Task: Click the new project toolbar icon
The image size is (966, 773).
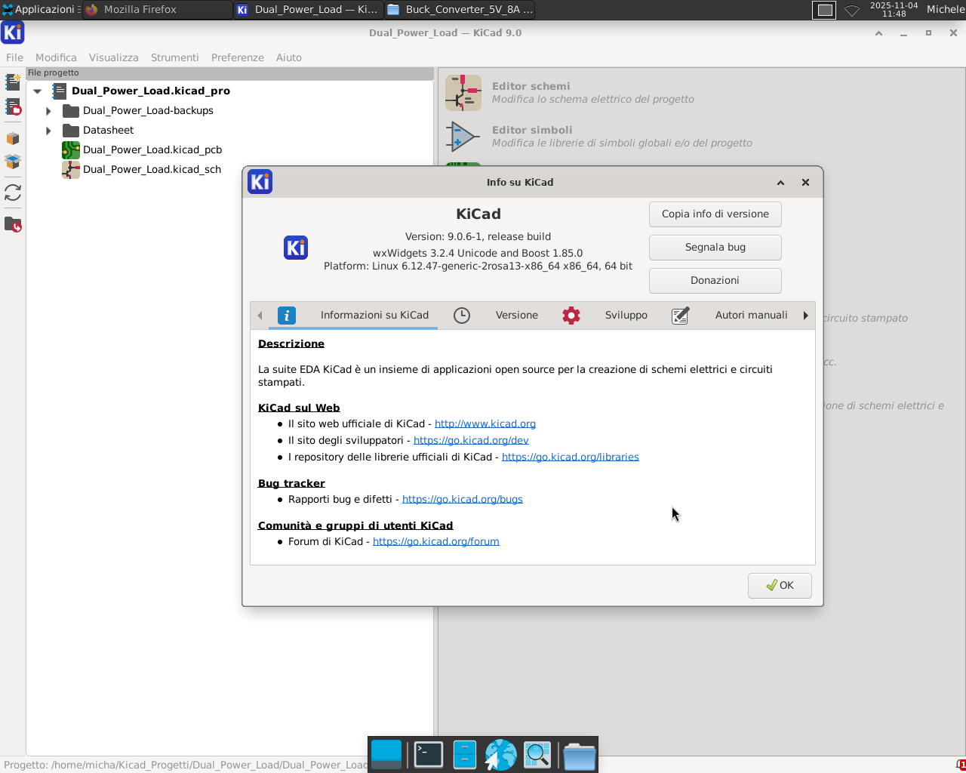Action: (13, 82)
